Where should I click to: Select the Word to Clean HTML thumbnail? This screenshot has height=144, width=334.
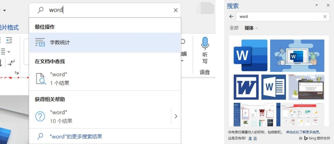pos(306,87)
